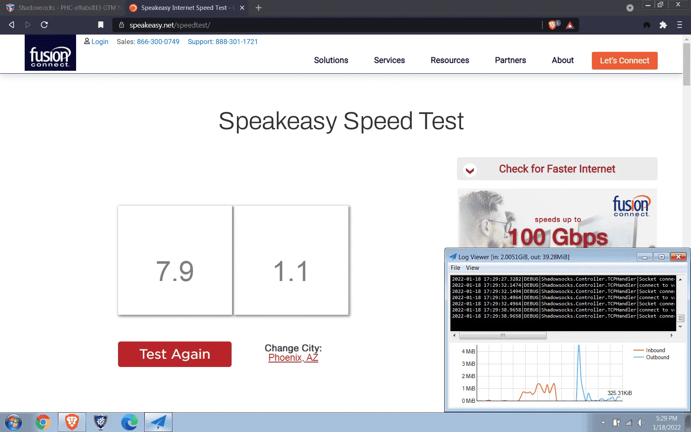Open Brave Shields lion icon

point(553,25)
